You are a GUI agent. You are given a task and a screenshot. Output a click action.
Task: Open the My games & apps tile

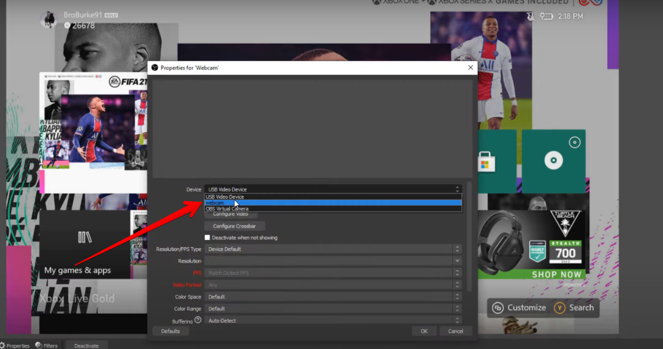85,244
